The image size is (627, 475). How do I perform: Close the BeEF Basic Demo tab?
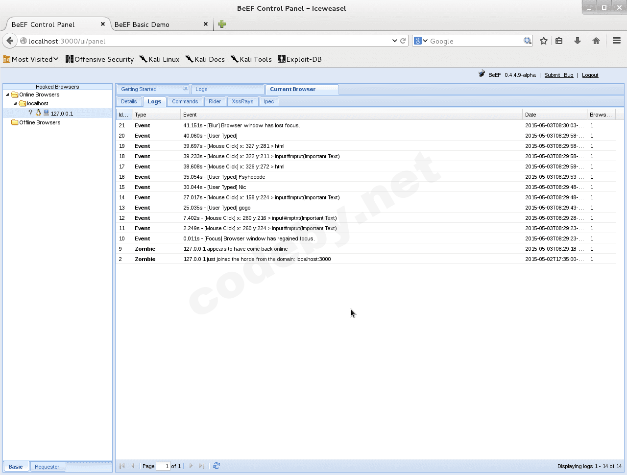(x=206, y=24)
